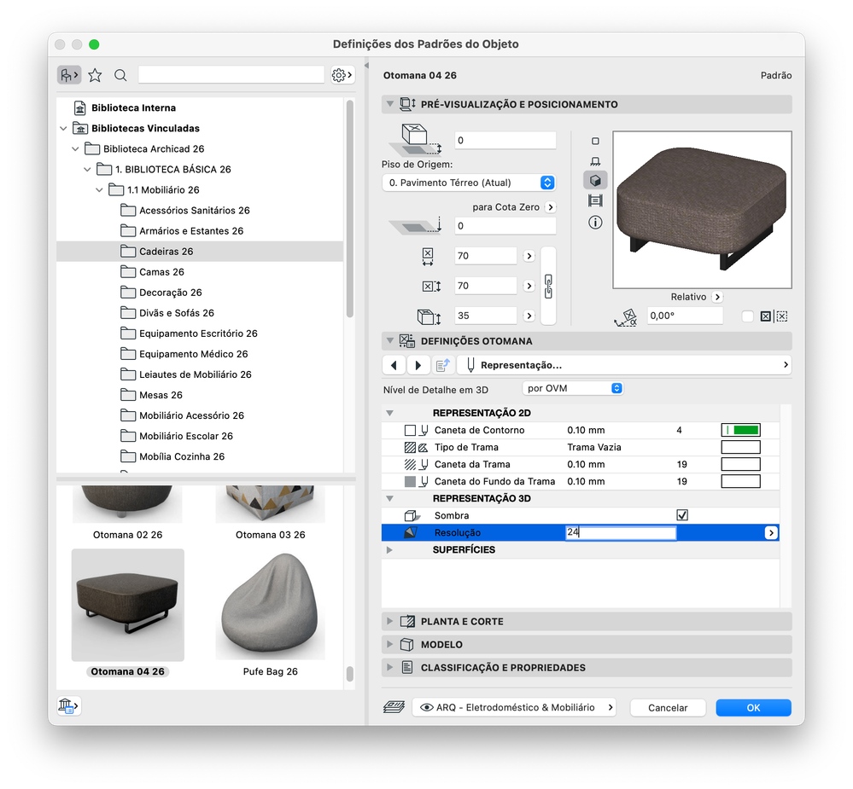Open the Representação page selector
Viewport: 853px width, 789px height.
click(624, 365)
